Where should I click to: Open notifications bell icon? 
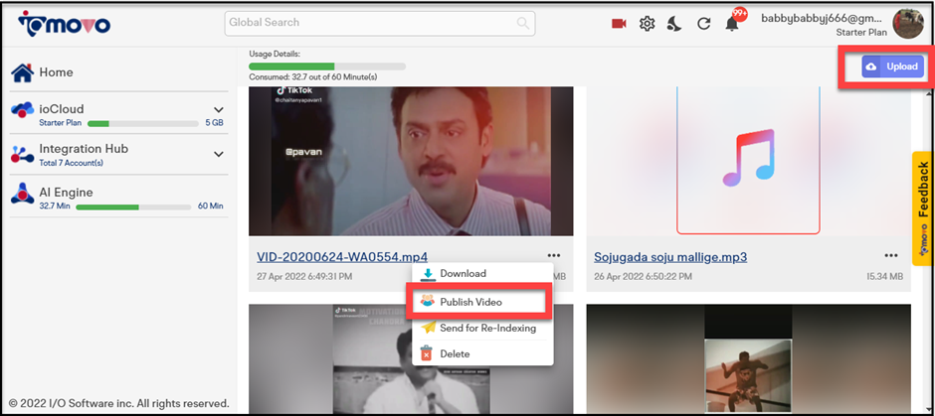732,24
